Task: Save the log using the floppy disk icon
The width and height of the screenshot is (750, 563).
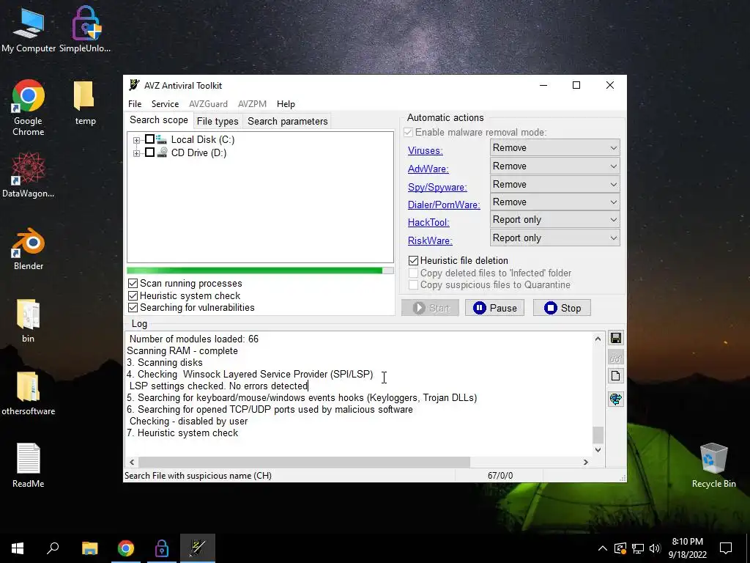Action: point(615,338)
